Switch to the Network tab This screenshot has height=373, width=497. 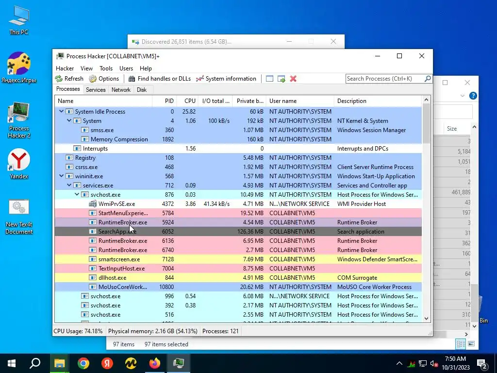[x=121, y=90]
